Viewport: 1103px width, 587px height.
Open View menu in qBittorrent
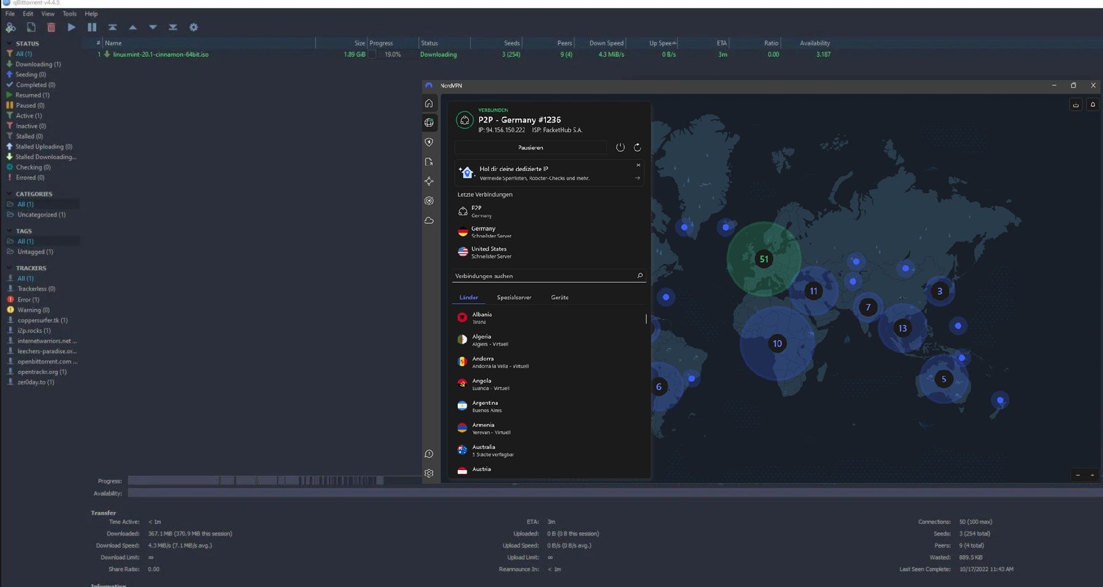pos(47,14)
